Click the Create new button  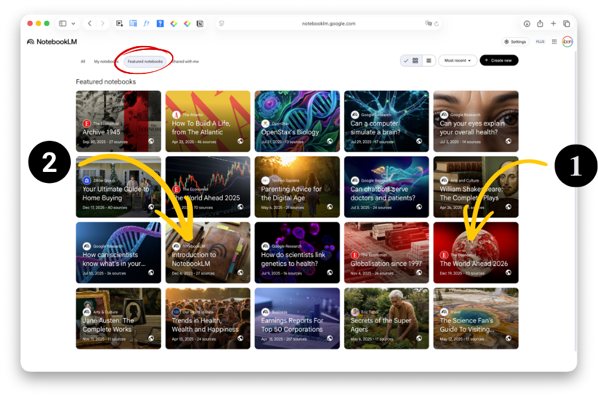499,60
